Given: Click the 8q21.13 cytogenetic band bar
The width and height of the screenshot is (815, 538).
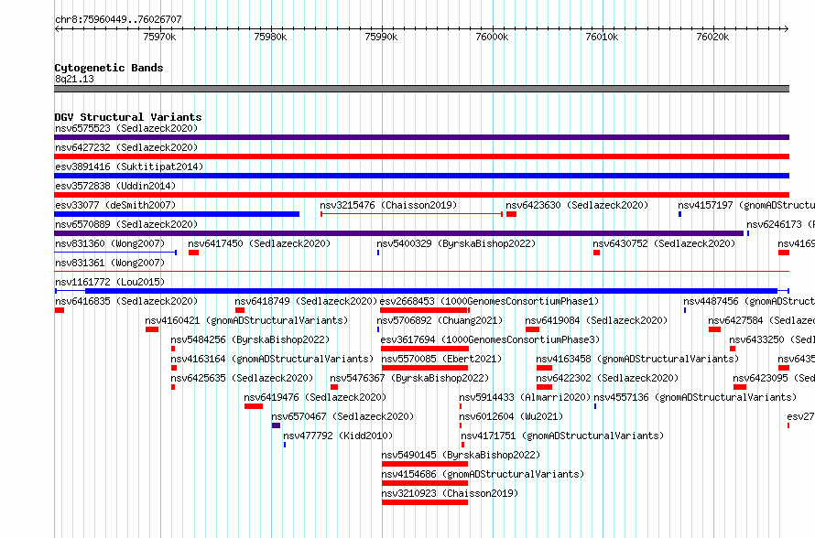Looking at the screenshot, I should [x=421, y=89].
